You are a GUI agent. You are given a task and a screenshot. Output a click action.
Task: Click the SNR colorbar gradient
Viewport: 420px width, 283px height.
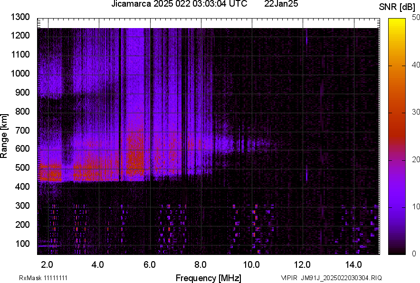point(397,137)
